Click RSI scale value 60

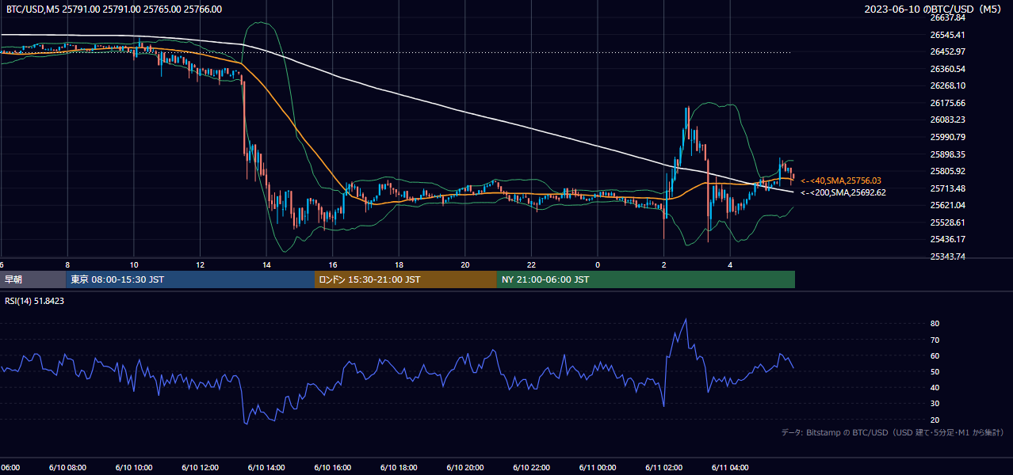pyautogui.click(x=935, y=355)
